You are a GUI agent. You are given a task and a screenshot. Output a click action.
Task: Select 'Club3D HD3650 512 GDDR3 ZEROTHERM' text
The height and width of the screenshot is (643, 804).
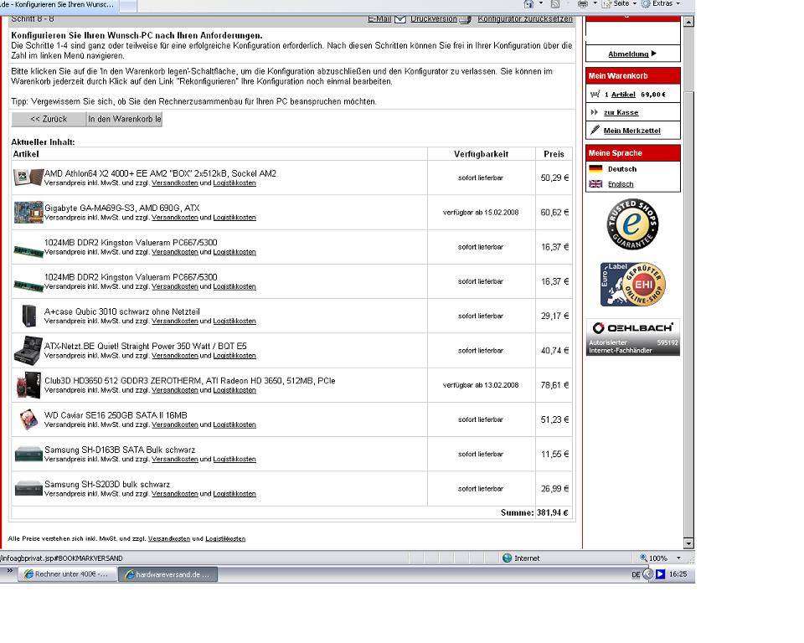122,381
